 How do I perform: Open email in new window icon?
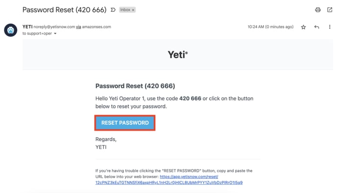[330, 10]
